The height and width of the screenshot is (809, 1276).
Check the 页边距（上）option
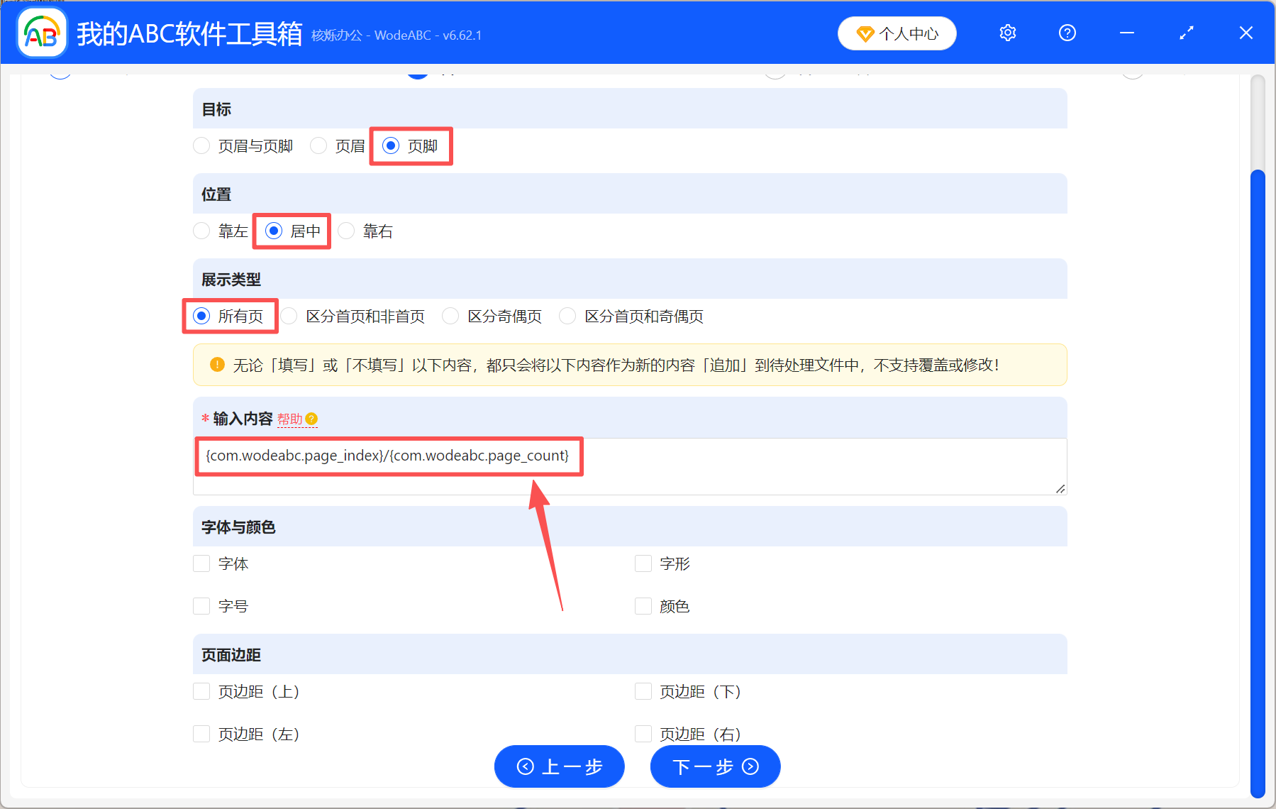tap(201, 691)
